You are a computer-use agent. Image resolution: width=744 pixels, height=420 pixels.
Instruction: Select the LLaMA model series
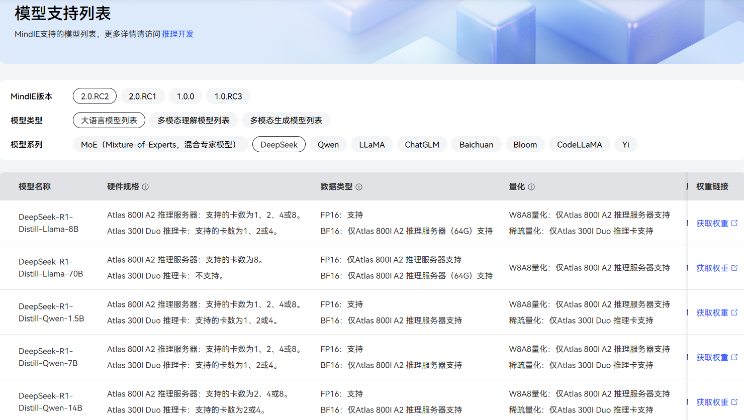coord(372,145)
